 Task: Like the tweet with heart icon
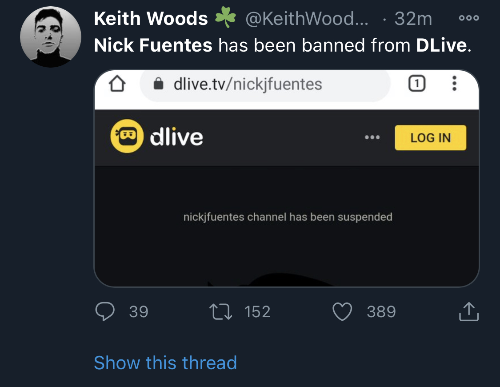[342, 311]
